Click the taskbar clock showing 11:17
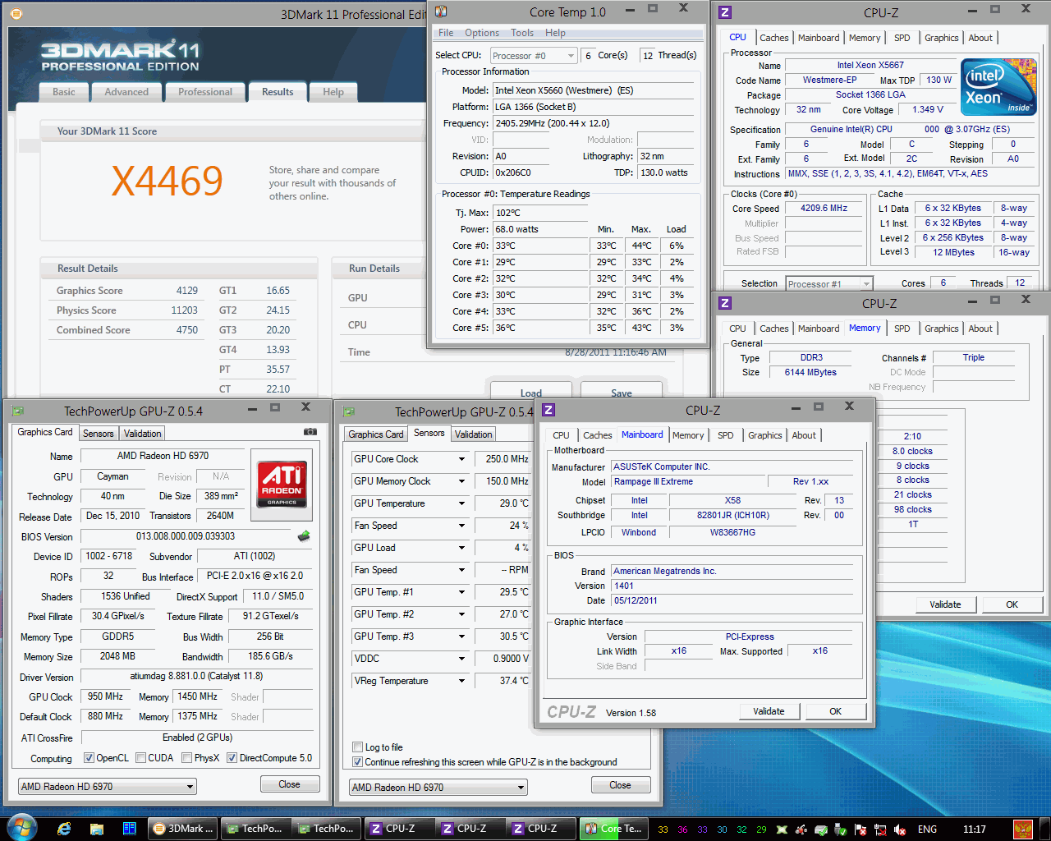This screenshot has width=1051, height=841. tap(975, 830)
